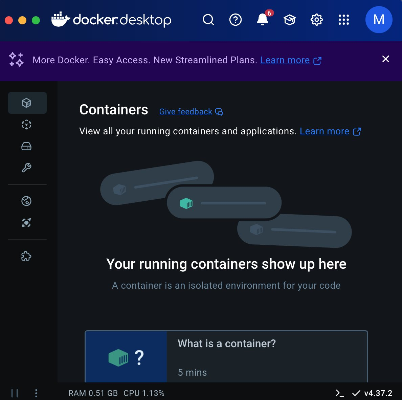Pause Docker engine from the status bar

click(15, 393)
